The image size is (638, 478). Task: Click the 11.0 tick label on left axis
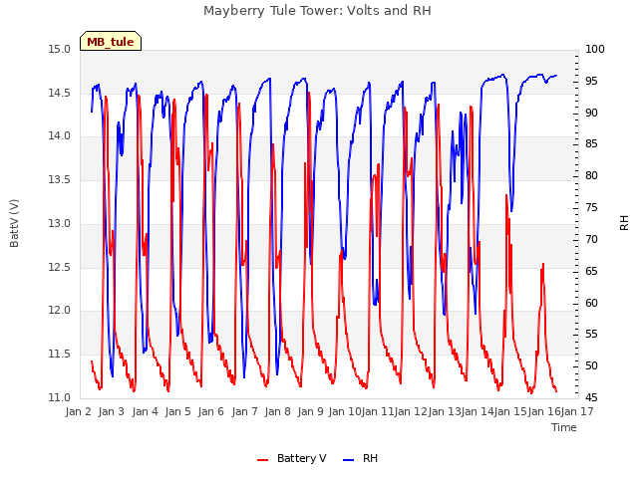click(x=60, y=397)
